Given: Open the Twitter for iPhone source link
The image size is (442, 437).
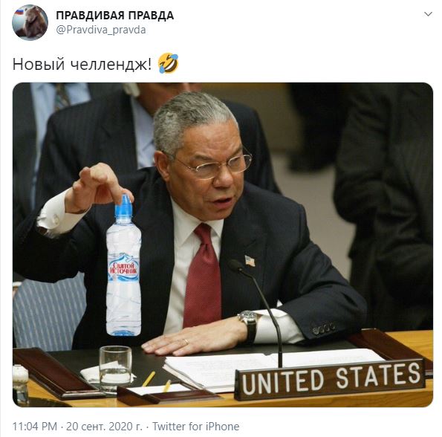Looking at the screenshot, I should coord(196,427).
